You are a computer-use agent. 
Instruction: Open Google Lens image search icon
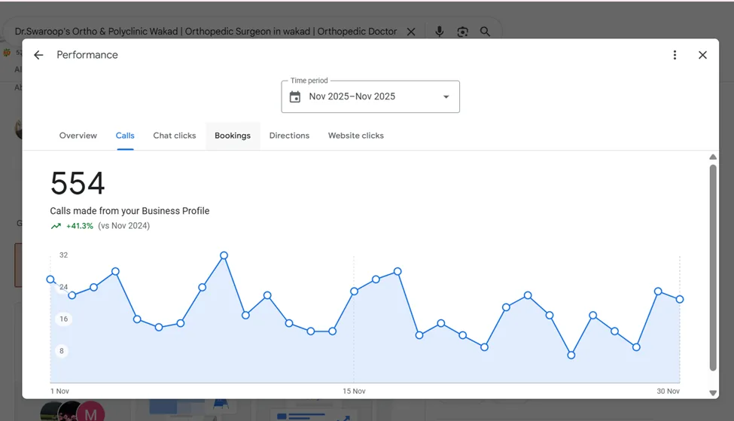click(462, 32)
